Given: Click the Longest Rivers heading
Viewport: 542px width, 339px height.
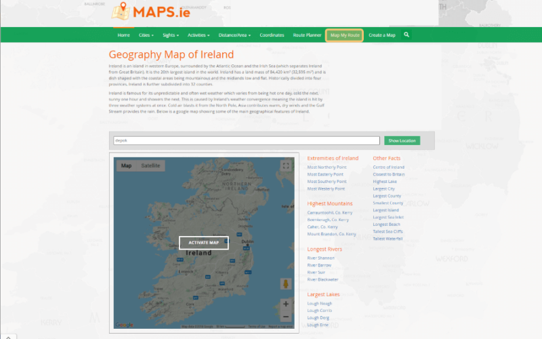Looking at the screenshot, I should click(325, 249).
